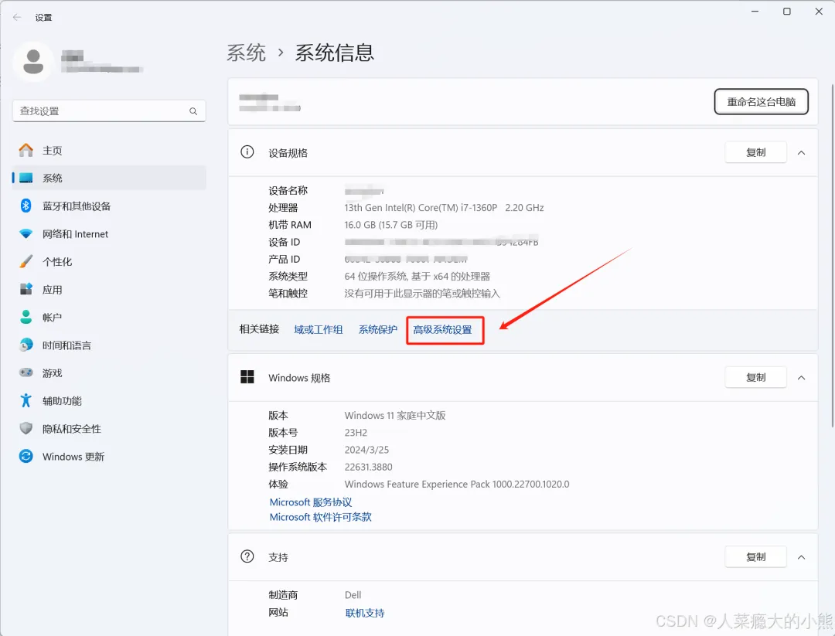Image resolution: width=835 pixels, height=636 pixels.
Task: Open 个性化 settings page
Action: 109,261
